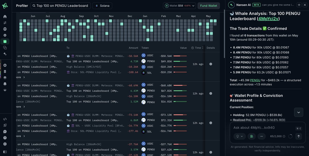Click the $67.82K value cell
This screenshot has height=156, width=309.
coord(166,91)
